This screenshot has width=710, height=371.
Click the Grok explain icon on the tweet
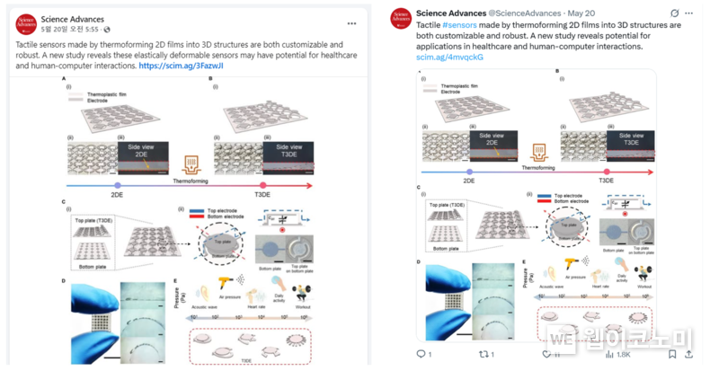(x=675, y=13)
